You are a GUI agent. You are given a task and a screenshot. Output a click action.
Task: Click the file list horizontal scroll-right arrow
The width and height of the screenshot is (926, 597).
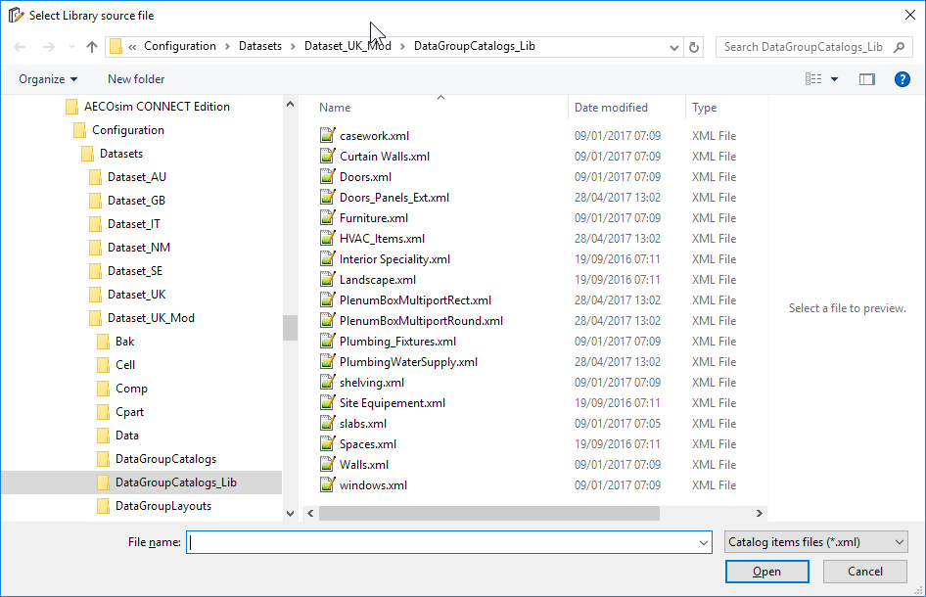point(760,513)
